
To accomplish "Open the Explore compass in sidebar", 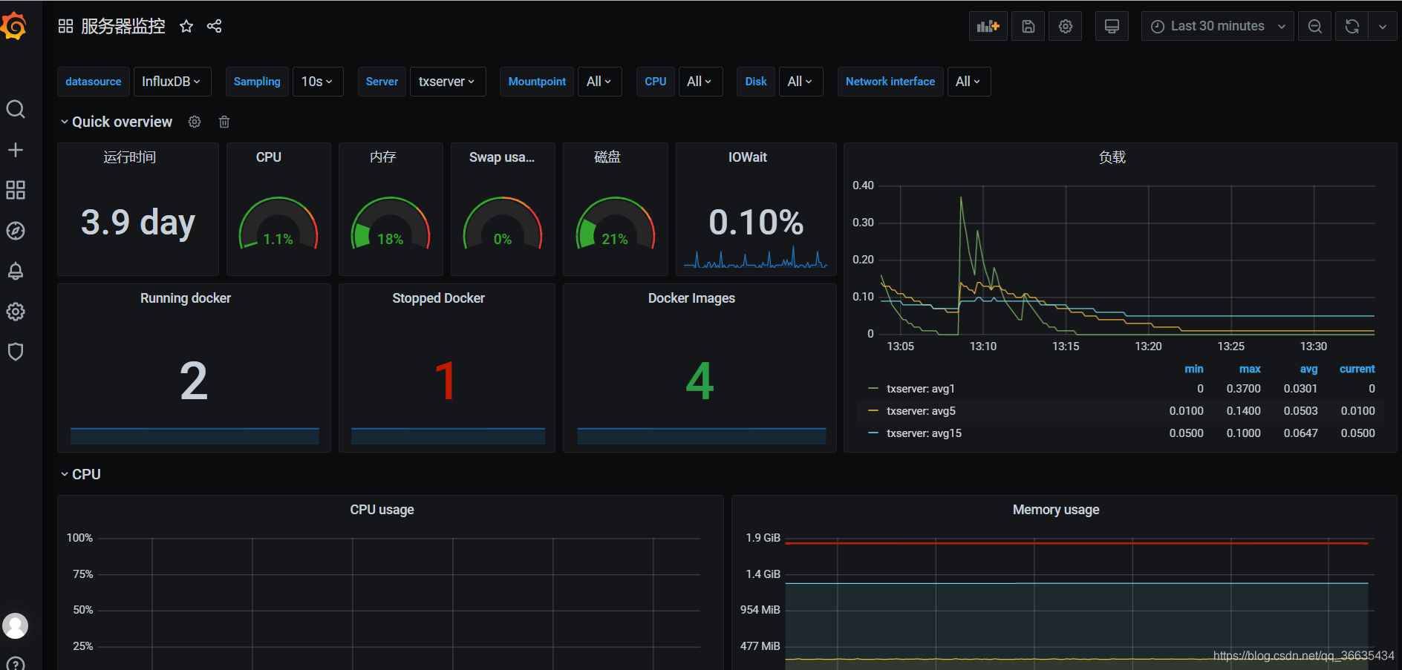I will point(16,230).
